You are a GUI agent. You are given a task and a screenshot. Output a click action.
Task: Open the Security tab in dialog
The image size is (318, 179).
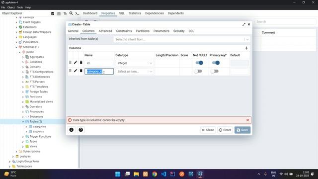(x=179, y=31)
